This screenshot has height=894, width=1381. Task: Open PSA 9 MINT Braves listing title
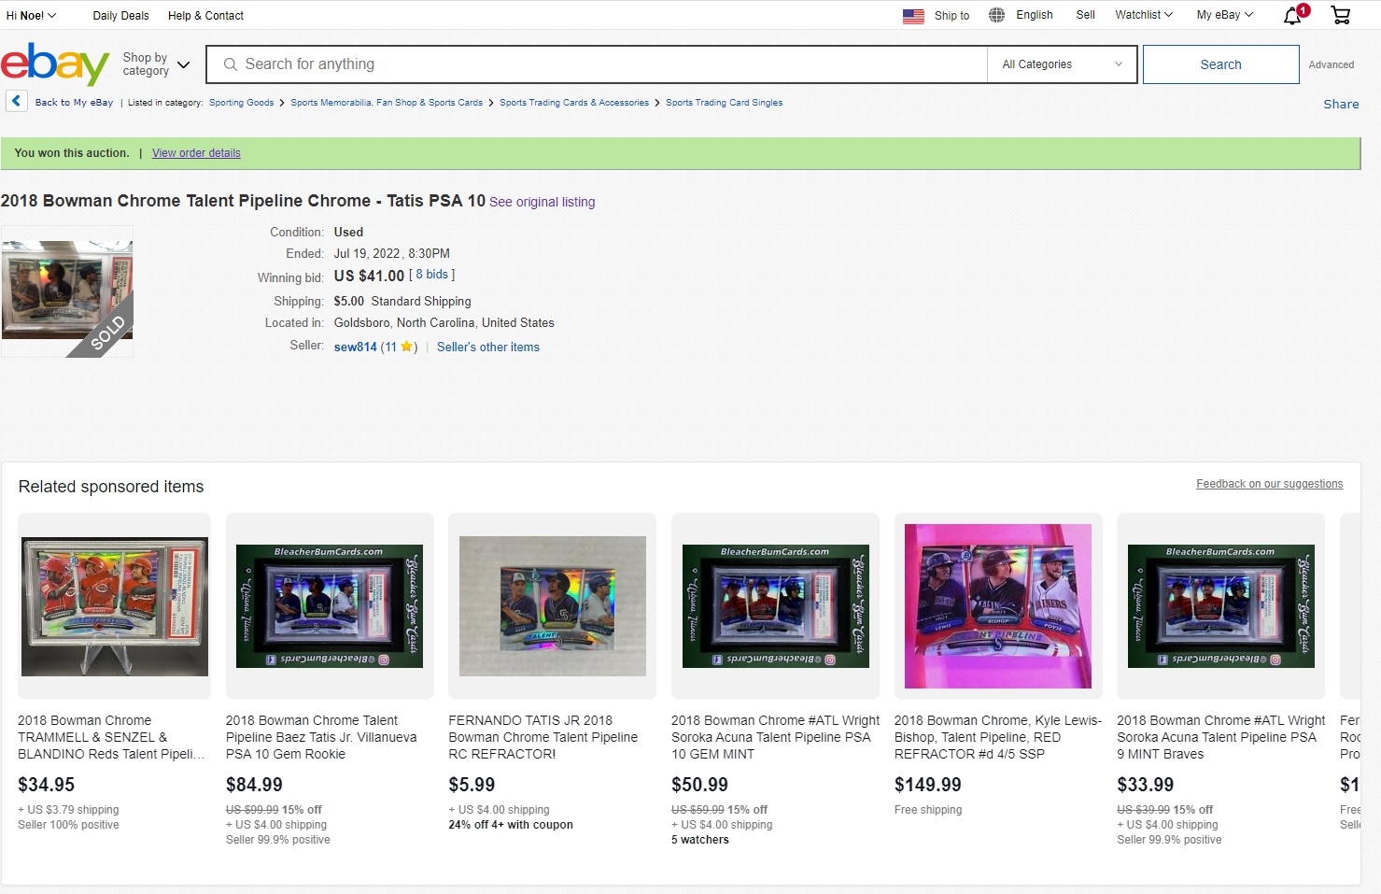[x=1220, y=737]
